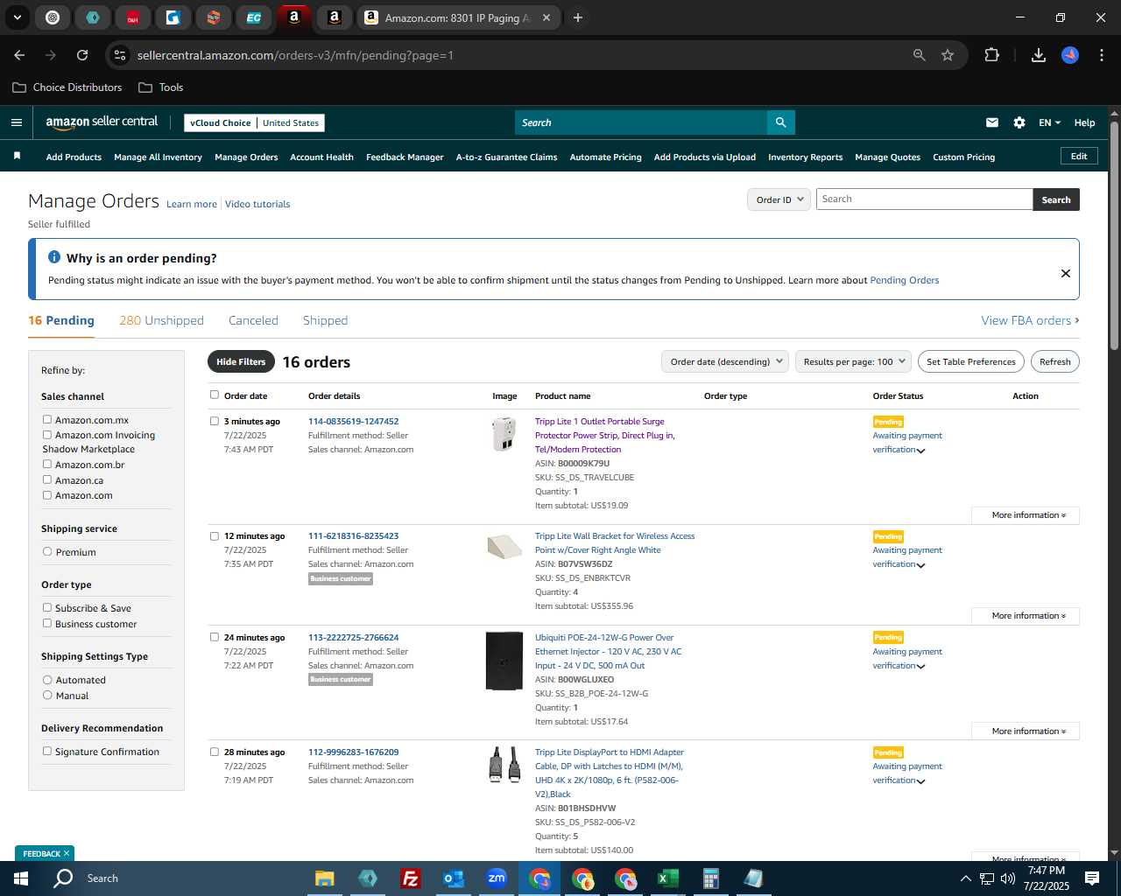Select the Automated shipping settings radio
This screenshot has height=896, width=1121.
pyautogui.click(x=47, y=680)
